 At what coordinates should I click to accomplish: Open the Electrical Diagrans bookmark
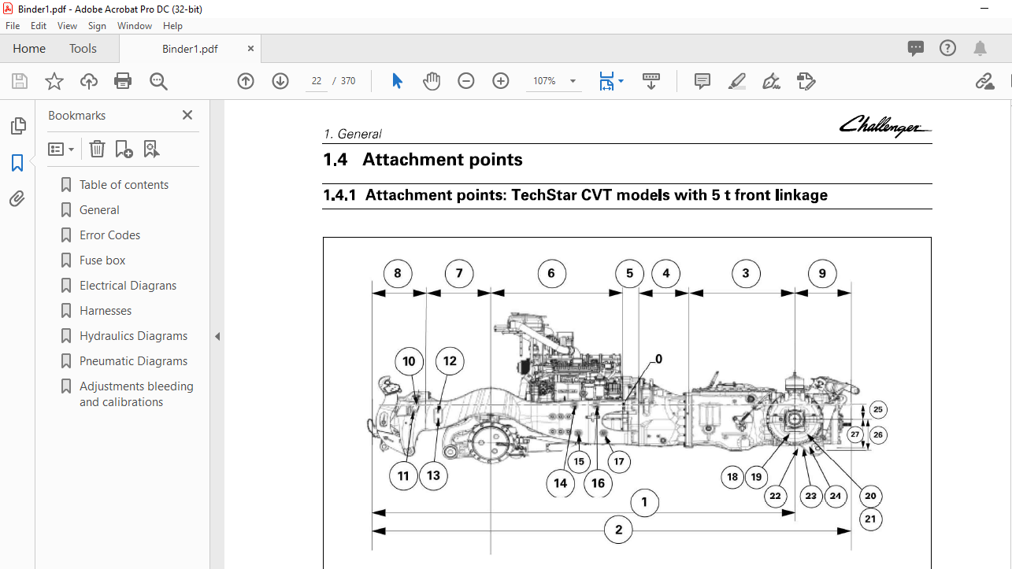pyautogui.click(x=128, y=286)
